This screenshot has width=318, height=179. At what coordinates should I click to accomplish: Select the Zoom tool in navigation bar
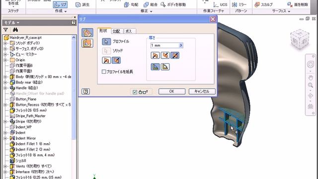pos(310,85)
